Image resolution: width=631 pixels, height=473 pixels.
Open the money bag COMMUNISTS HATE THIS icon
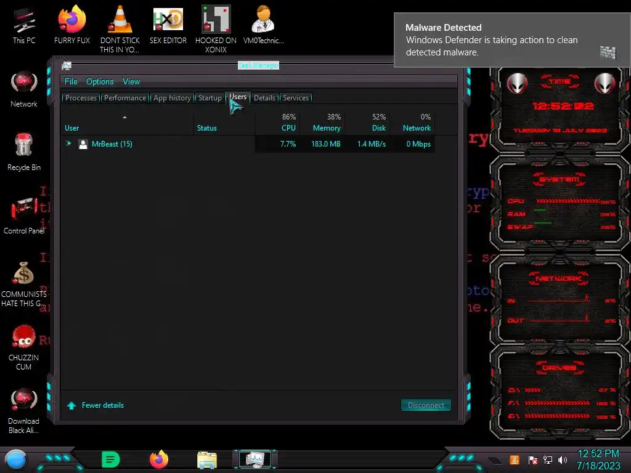tap(24, 283)
